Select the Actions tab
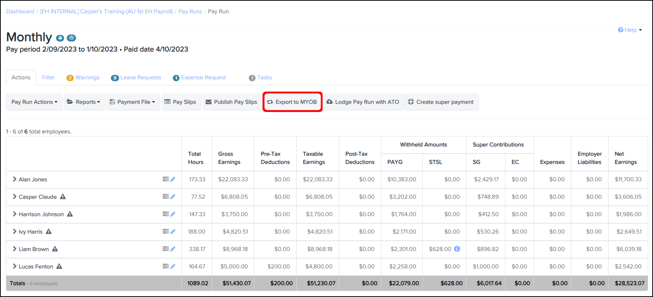653x297 pixels. click(21, 77)
